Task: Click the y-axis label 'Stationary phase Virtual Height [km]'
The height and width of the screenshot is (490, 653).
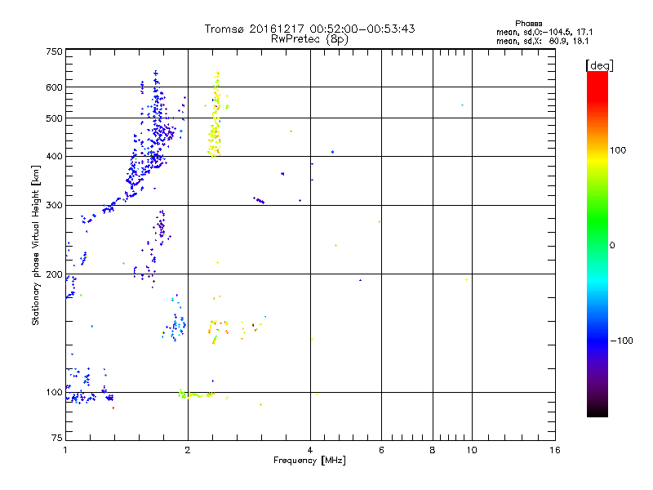Action: (x=35, y=246)
